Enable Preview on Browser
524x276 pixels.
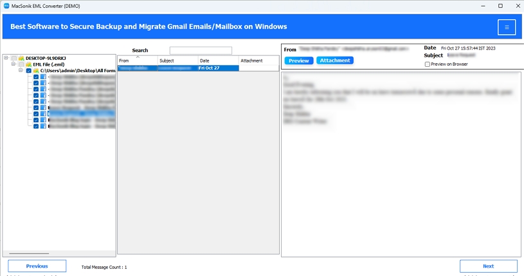click(427, 64)
